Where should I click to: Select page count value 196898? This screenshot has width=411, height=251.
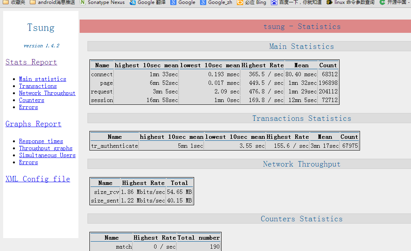[328, 83]
